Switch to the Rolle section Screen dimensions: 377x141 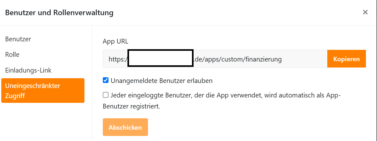(12, 55)
